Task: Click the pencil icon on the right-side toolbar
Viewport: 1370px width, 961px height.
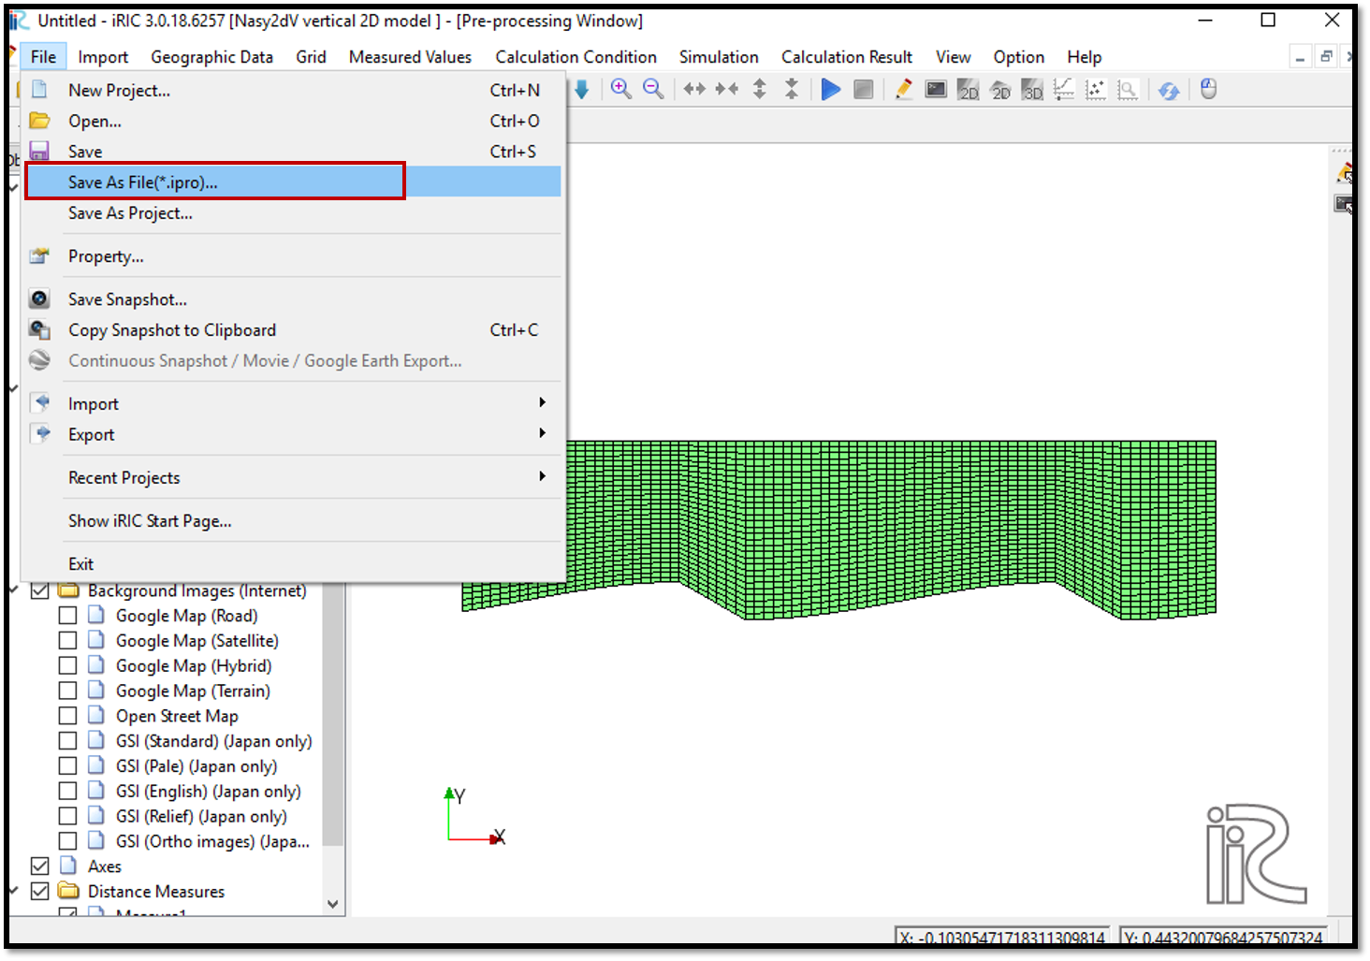Action: pos(1346,173)
